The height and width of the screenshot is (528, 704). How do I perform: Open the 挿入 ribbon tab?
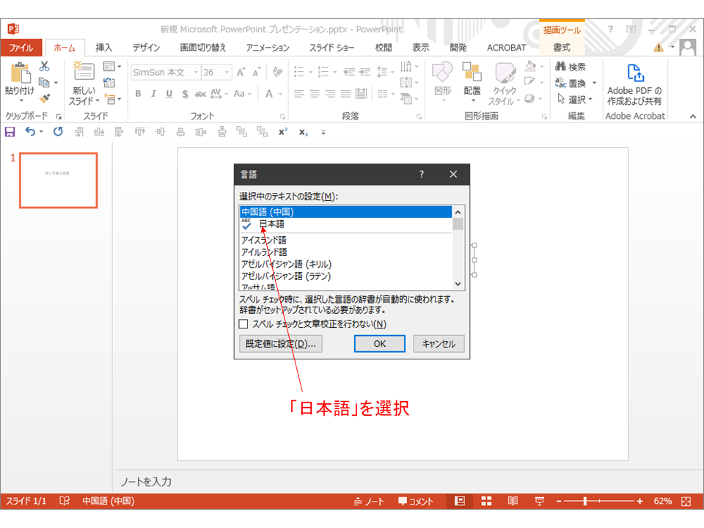(x=104, y=48)
